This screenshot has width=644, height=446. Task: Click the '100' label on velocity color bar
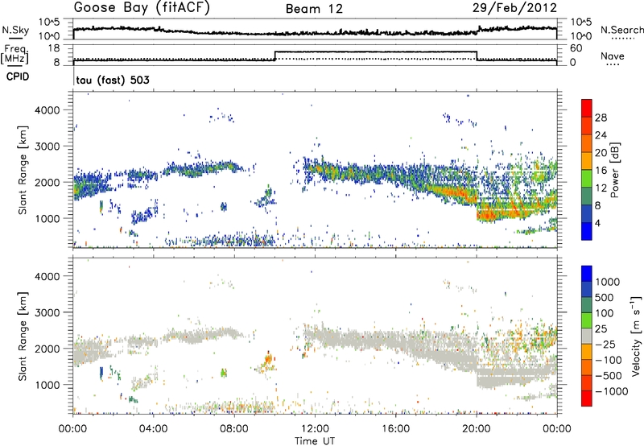(605, 313)
